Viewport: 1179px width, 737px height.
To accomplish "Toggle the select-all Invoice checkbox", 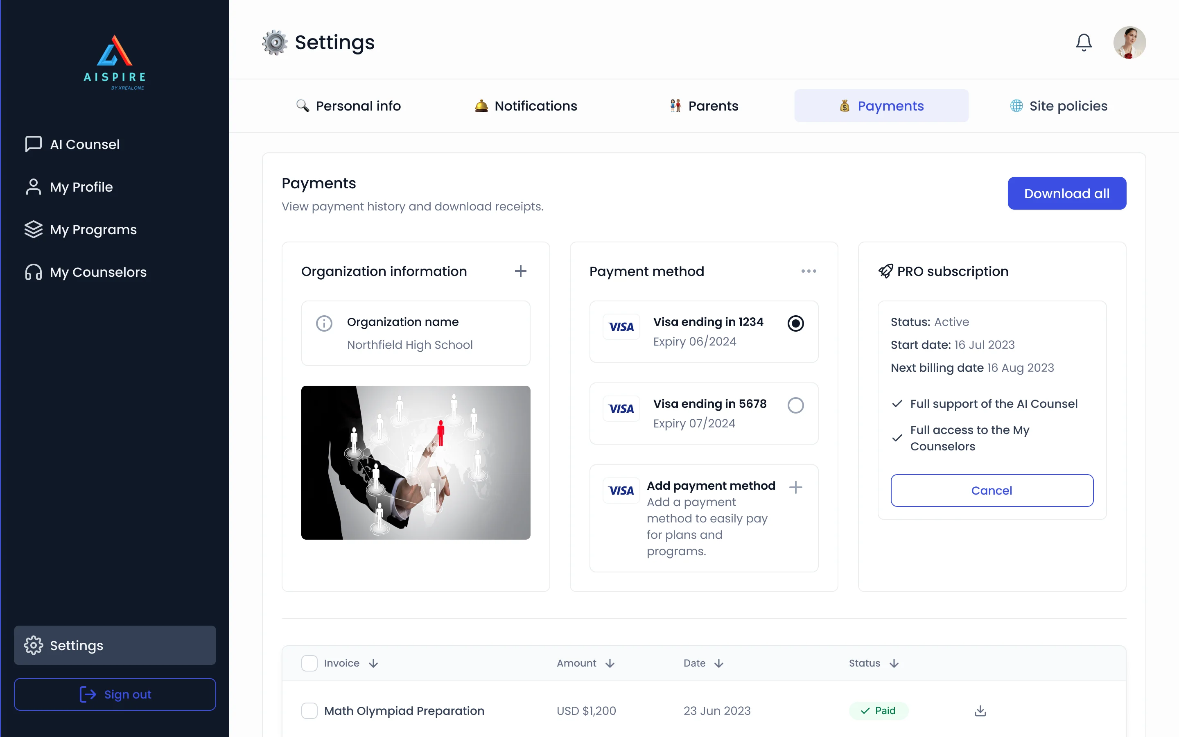I will click(x=309, y=663).
